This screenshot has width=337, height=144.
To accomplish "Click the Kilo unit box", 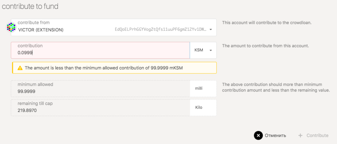I will click(x=203, y=108).
